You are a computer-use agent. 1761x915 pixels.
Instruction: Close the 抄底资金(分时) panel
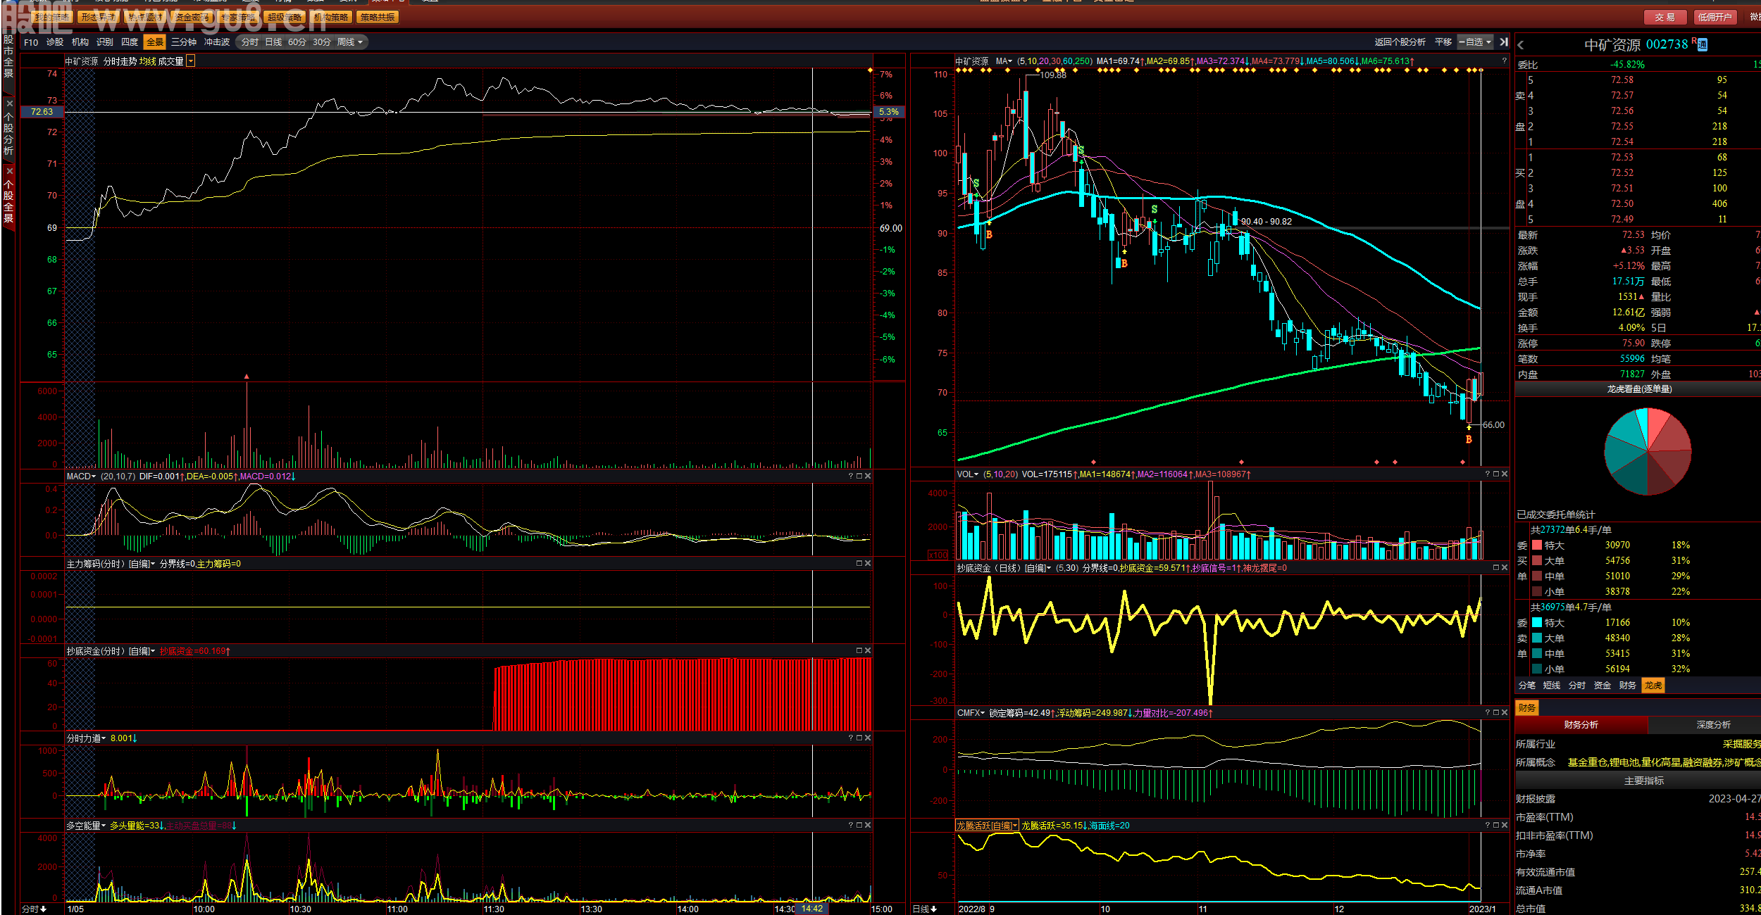point(868,651)
